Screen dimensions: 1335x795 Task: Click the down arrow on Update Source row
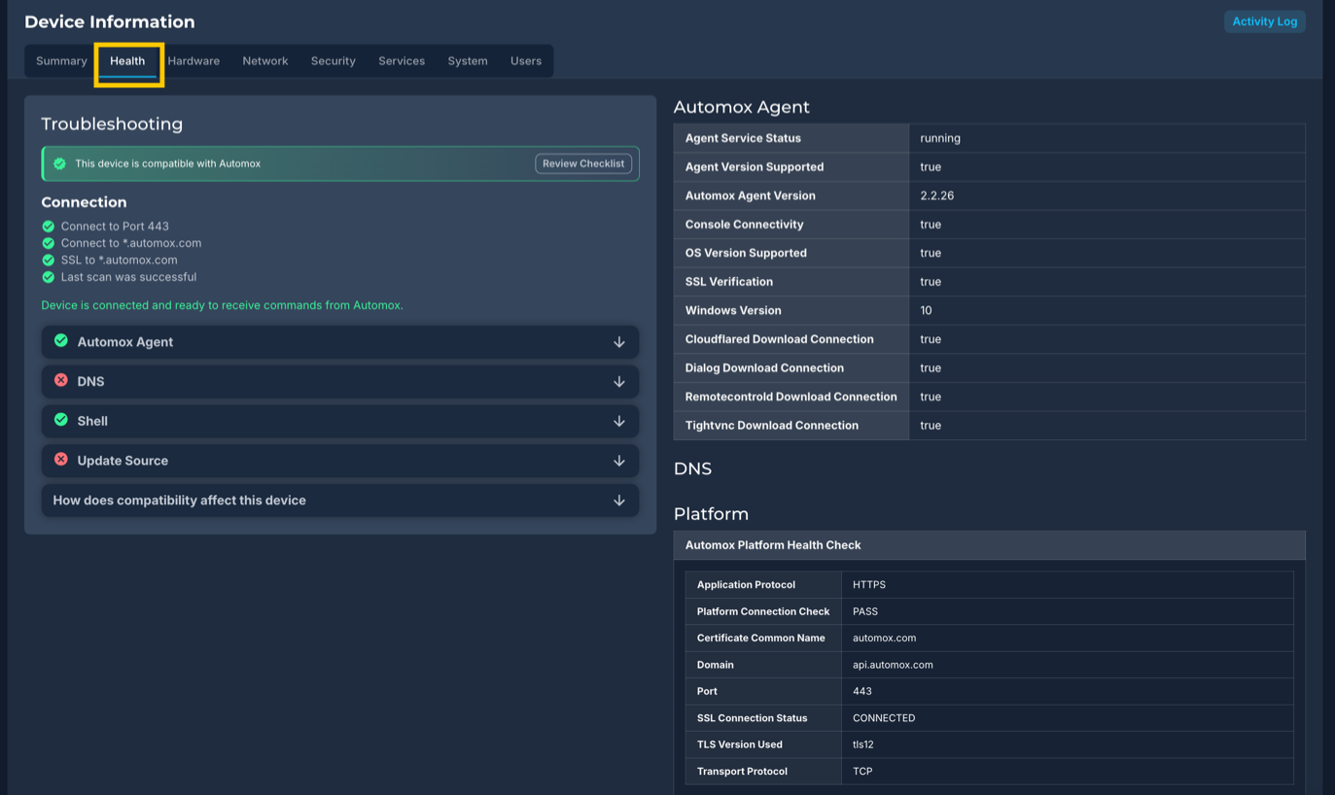coord(619,461)
